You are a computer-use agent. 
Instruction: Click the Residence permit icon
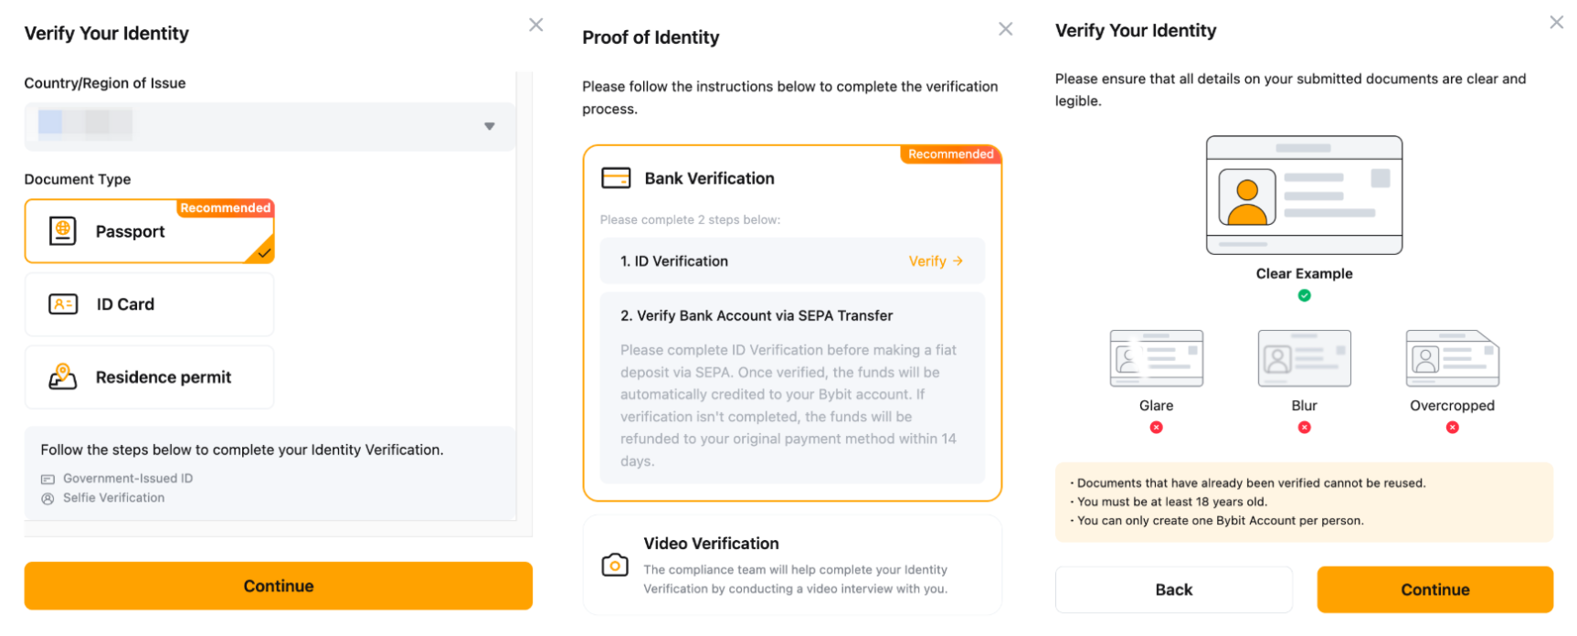pos(62,376)
